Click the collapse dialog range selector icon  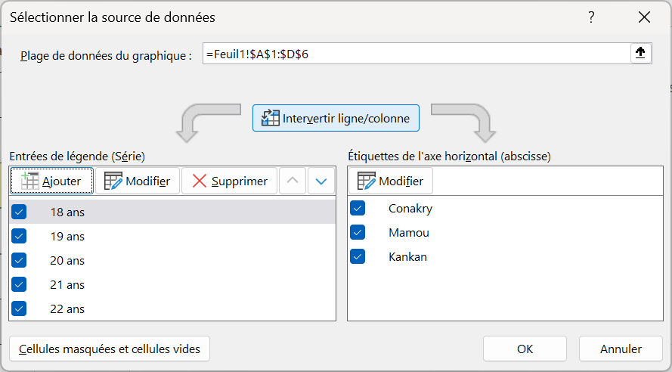click(641, 53)
